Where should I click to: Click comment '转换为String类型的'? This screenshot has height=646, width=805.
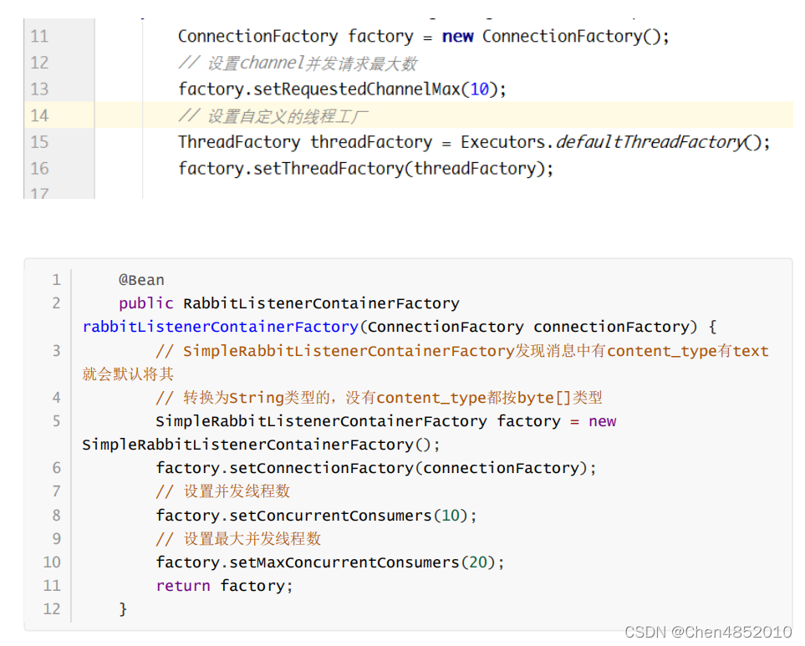(257, 398)
